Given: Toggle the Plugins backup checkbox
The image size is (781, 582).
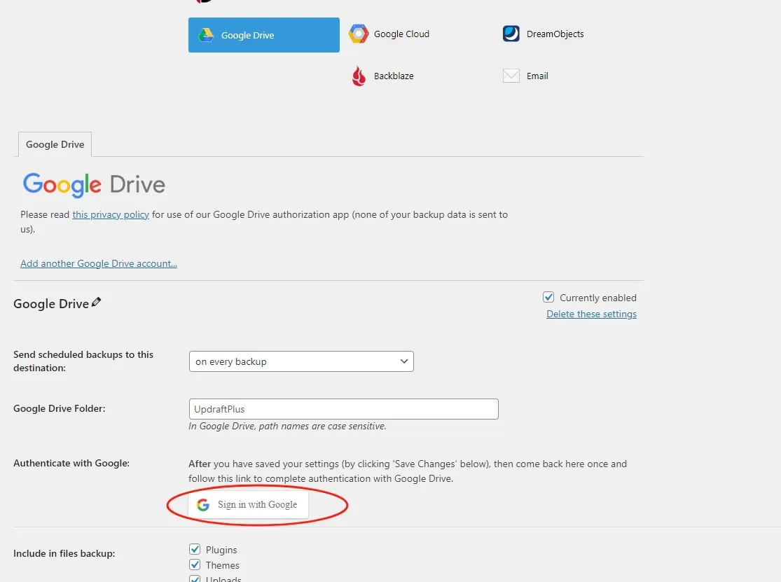Looking at the screenshot, I should point(195,550).
